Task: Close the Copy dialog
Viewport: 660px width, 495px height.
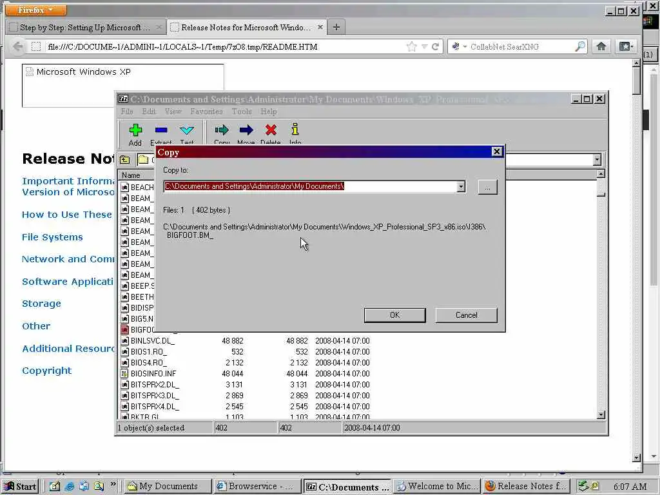Action: [497, 151]
